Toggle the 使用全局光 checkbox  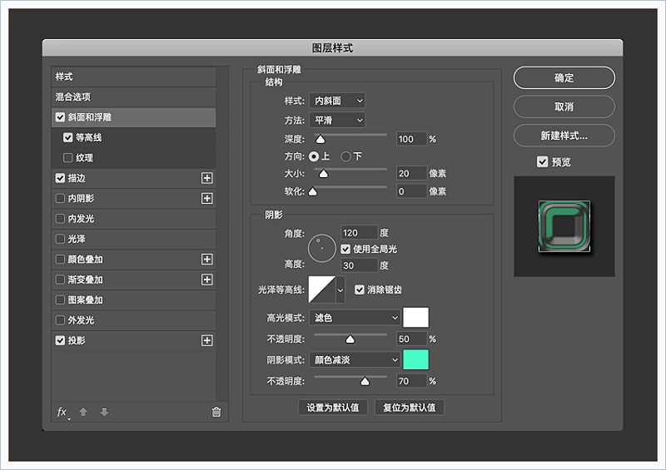click(346, 249)
